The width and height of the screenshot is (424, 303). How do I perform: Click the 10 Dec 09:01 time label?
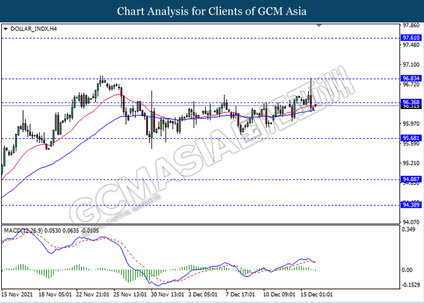click(280, 295)
